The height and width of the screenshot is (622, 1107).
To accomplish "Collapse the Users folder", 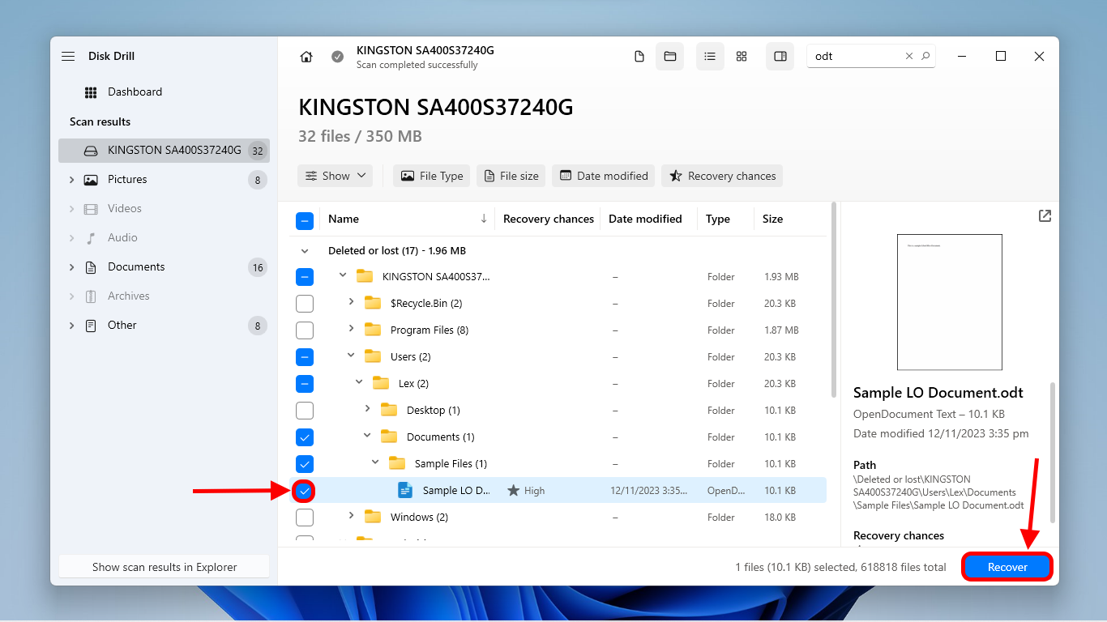I will (351, 356).
